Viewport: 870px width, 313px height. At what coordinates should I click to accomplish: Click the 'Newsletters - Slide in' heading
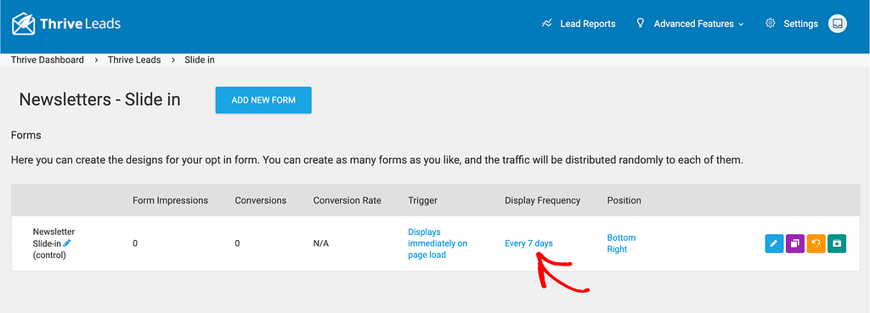pos(100,100)
